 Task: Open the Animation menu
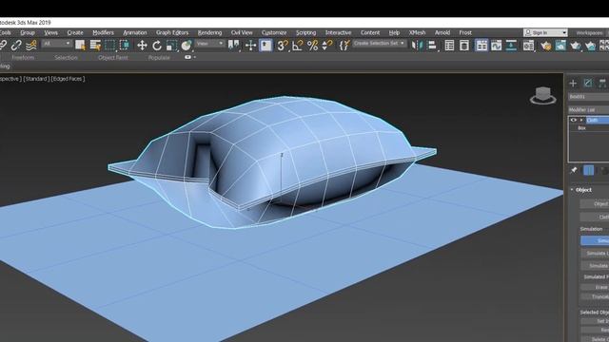pos(135,32)
